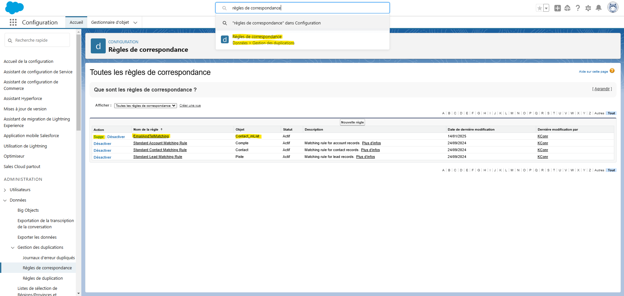Deactivate the EmailAndTelMatching rule

pyautogui.click(x=116, y=137)
